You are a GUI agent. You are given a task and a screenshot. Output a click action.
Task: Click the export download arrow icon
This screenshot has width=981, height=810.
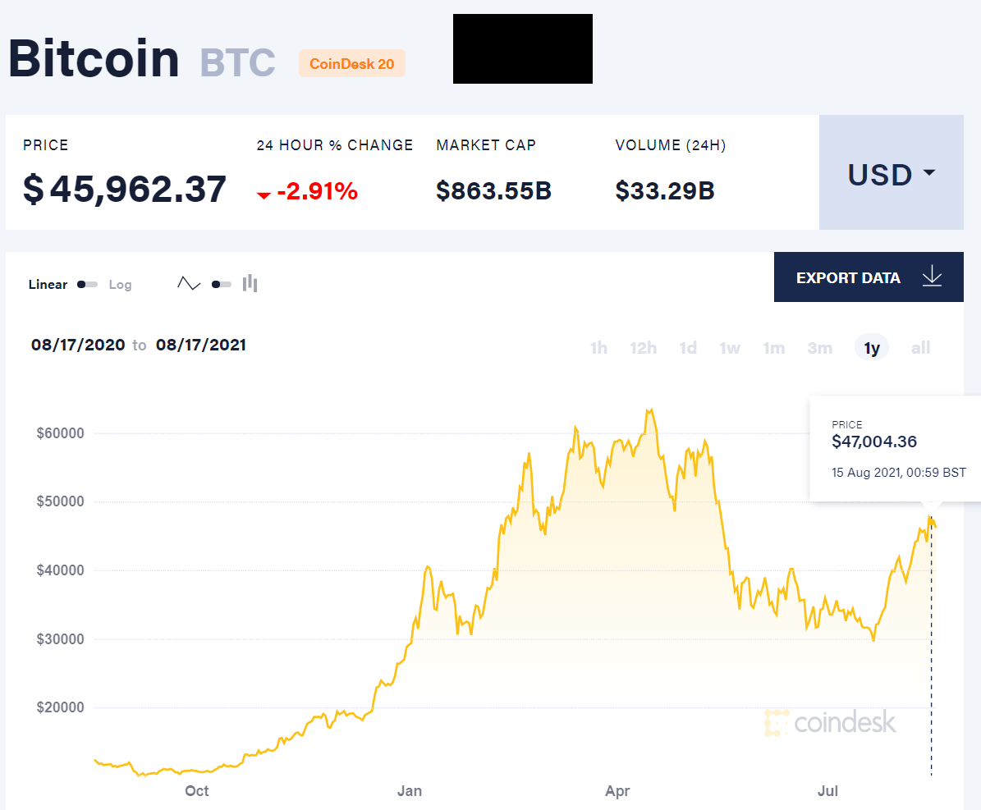tap(932, 277)
